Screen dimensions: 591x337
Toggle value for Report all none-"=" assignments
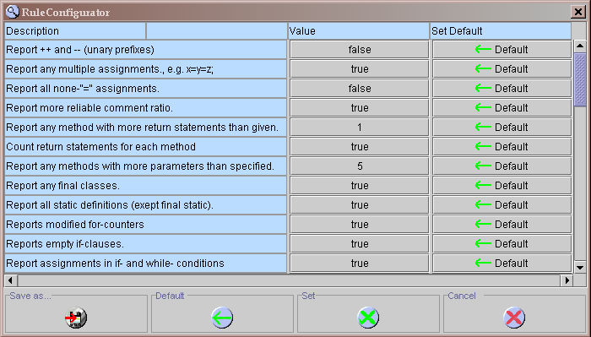(x=360, y=88)
